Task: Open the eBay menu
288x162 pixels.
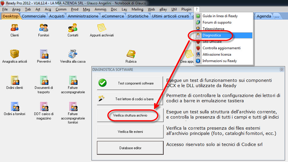Action: (x=163, y=9)
